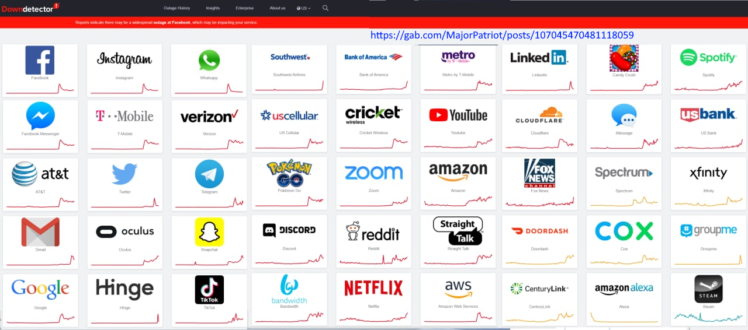Screen dimensions: 748x330
Task: Click the GroupMe logo
Action: 708,231
